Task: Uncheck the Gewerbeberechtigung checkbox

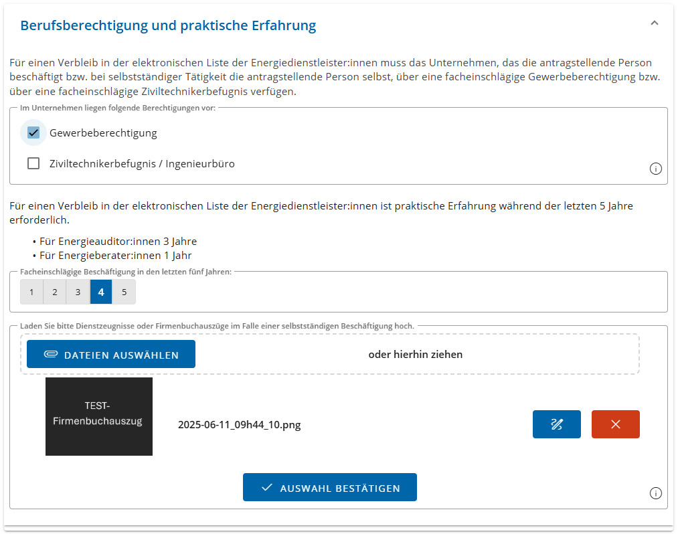Action: 33,132
